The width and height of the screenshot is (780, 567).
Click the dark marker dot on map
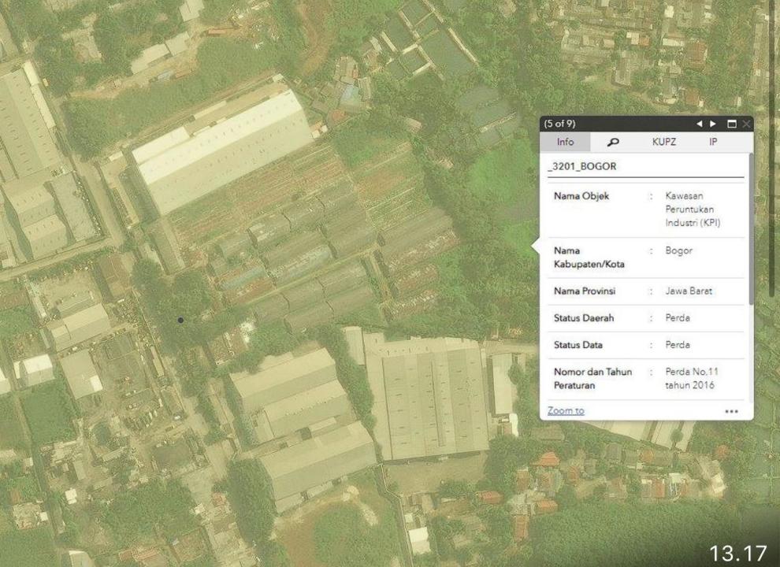pyautogui.click(x=180, y=320)
